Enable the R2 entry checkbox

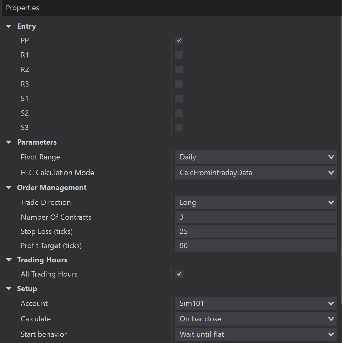tap(179, 70)
